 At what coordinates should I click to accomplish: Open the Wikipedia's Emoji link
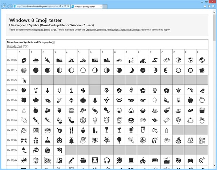tap(41, 30)
